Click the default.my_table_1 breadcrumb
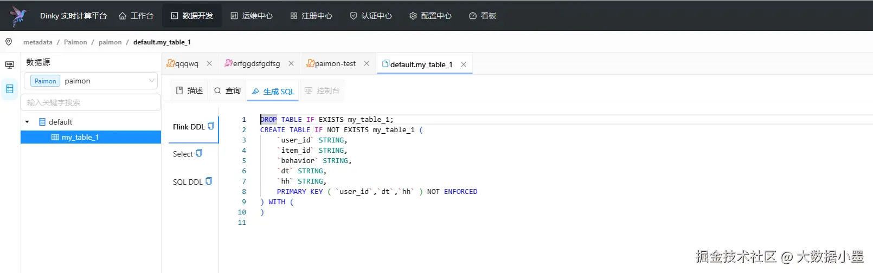 click(x=162, y=42)
